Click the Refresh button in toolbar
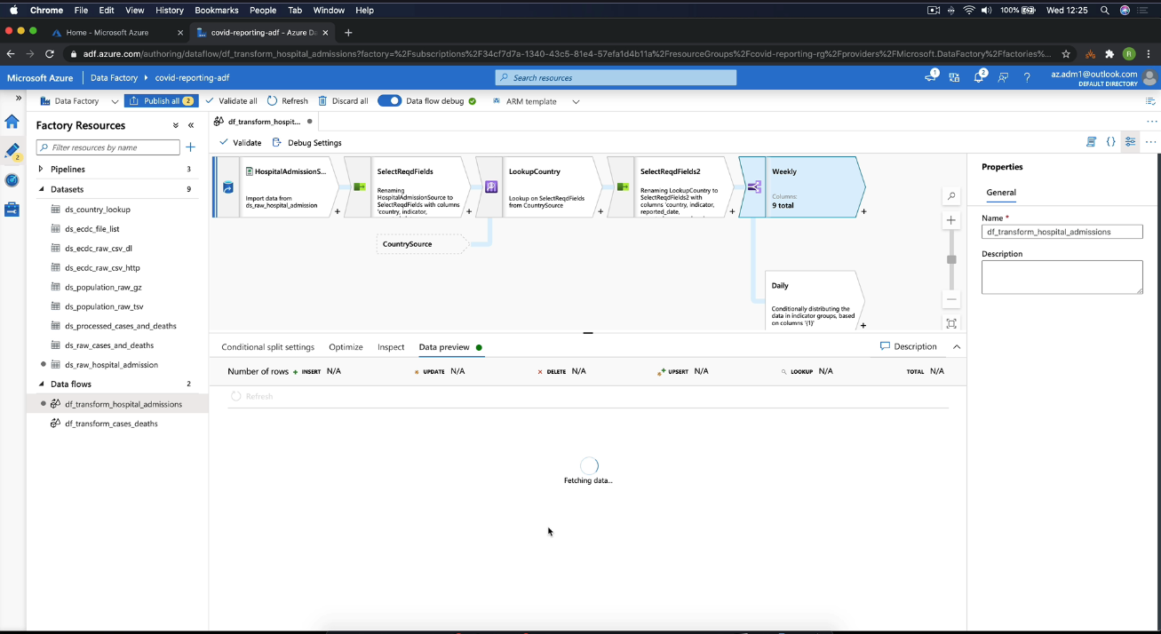Image resolution: width=1161 pixels, height=634 pixels. [x=287, y=101]
